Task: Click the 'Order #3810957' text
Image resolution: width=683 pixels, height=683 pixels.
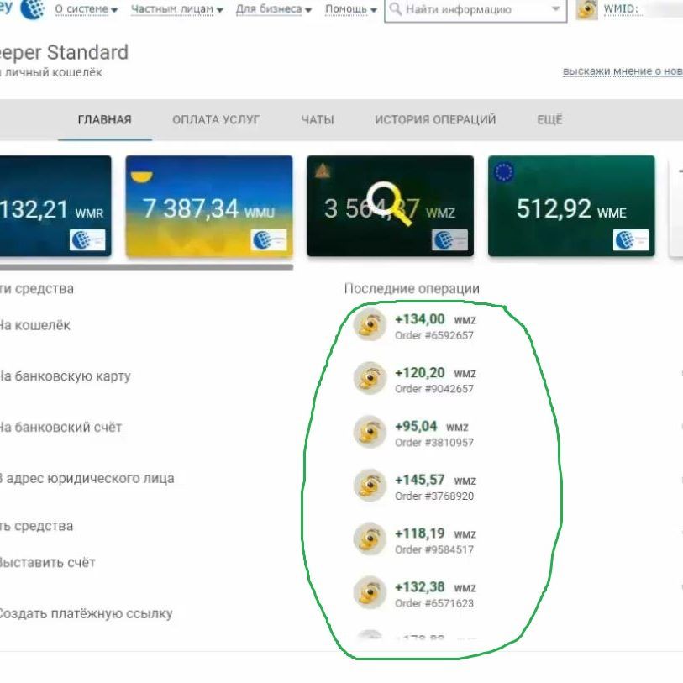Action: pos(434,443)
